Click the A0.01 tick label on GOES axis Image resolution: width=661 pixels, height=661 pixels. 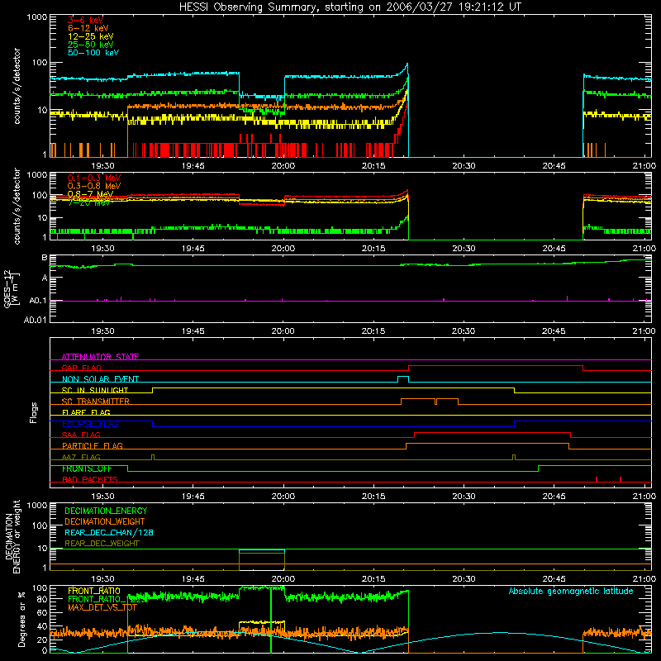(x=35, y=320)
